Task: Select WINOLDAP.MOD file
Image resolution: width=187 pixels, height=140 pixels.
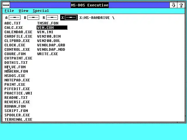Action: point(51,50)
